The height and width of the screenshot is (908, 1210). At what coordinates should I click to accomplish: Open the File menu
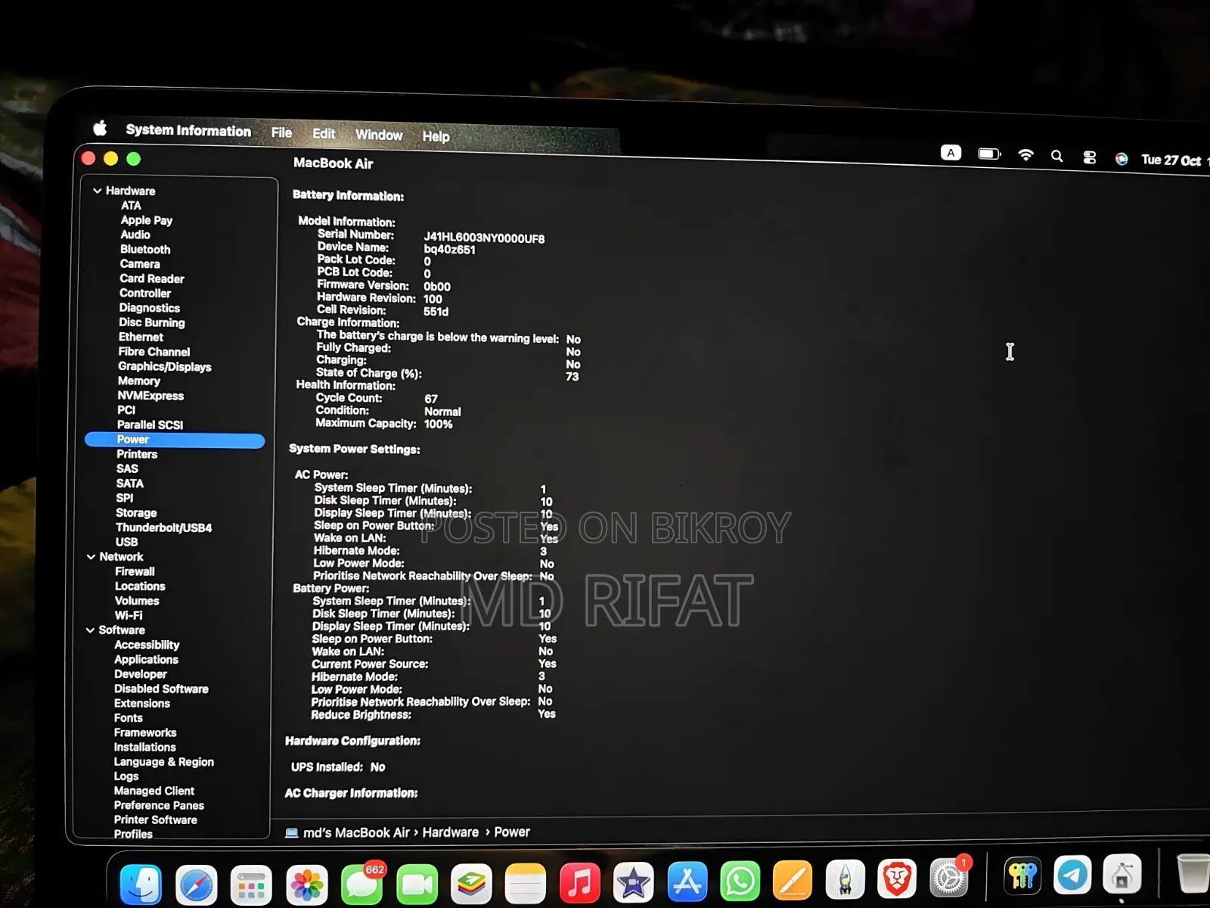281,132
